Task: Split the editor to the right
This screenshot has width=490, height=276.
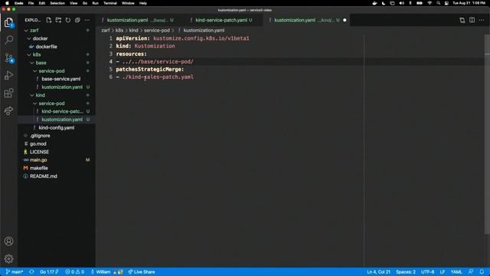Action: (x=472, y=20)
